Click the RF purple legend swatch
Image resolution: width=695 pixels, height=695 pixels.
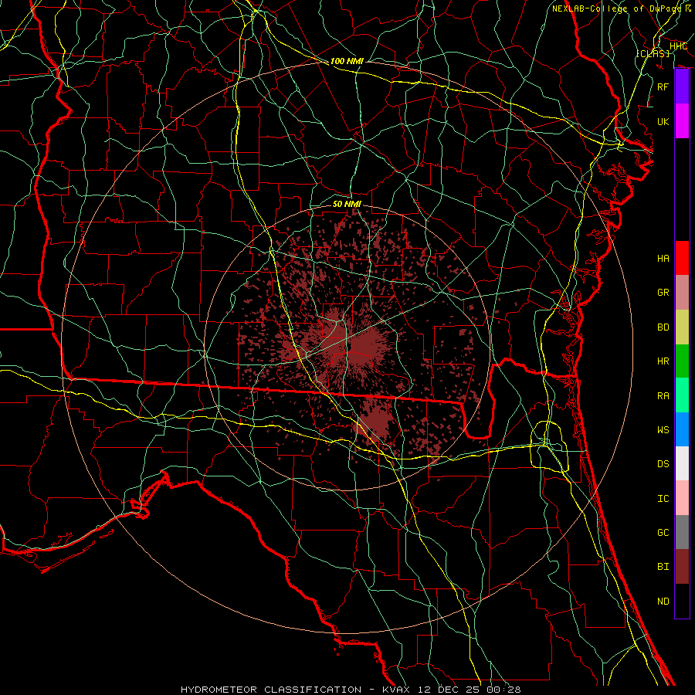click(x=682, y=86)
